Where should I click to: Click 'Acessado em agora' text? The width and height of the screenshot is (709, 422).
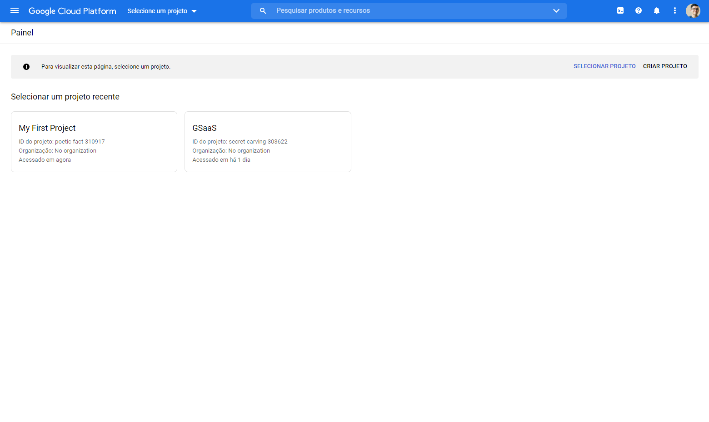45,160
